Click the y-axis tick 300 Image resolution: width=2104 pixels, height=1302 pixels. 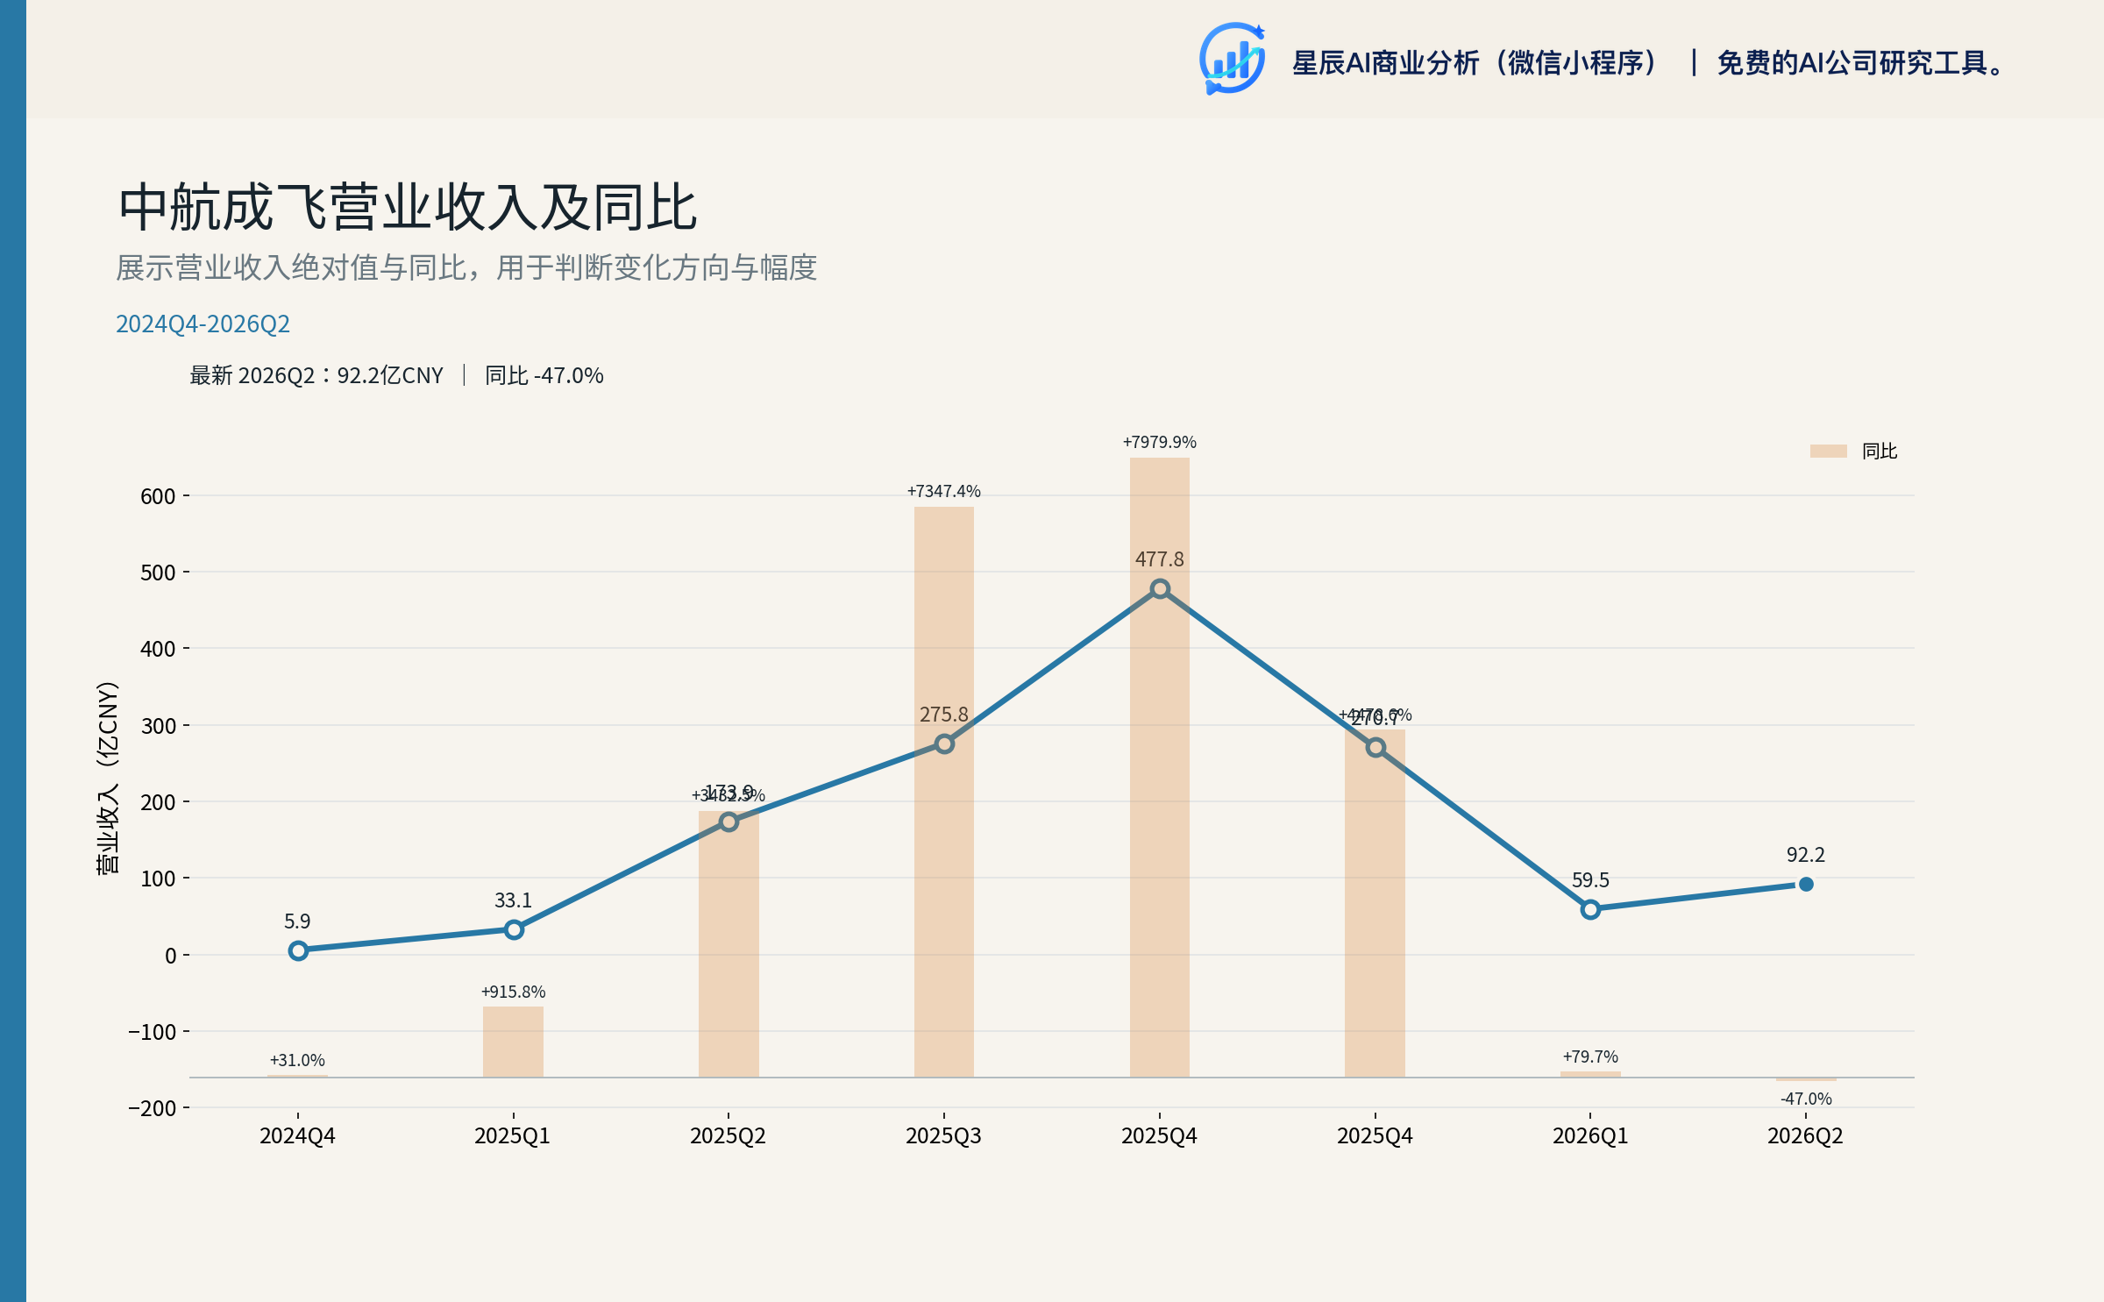click(158, 726)
